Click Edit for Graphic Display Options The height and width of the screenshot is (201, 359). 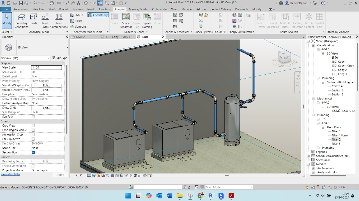[x=46, y=90]
